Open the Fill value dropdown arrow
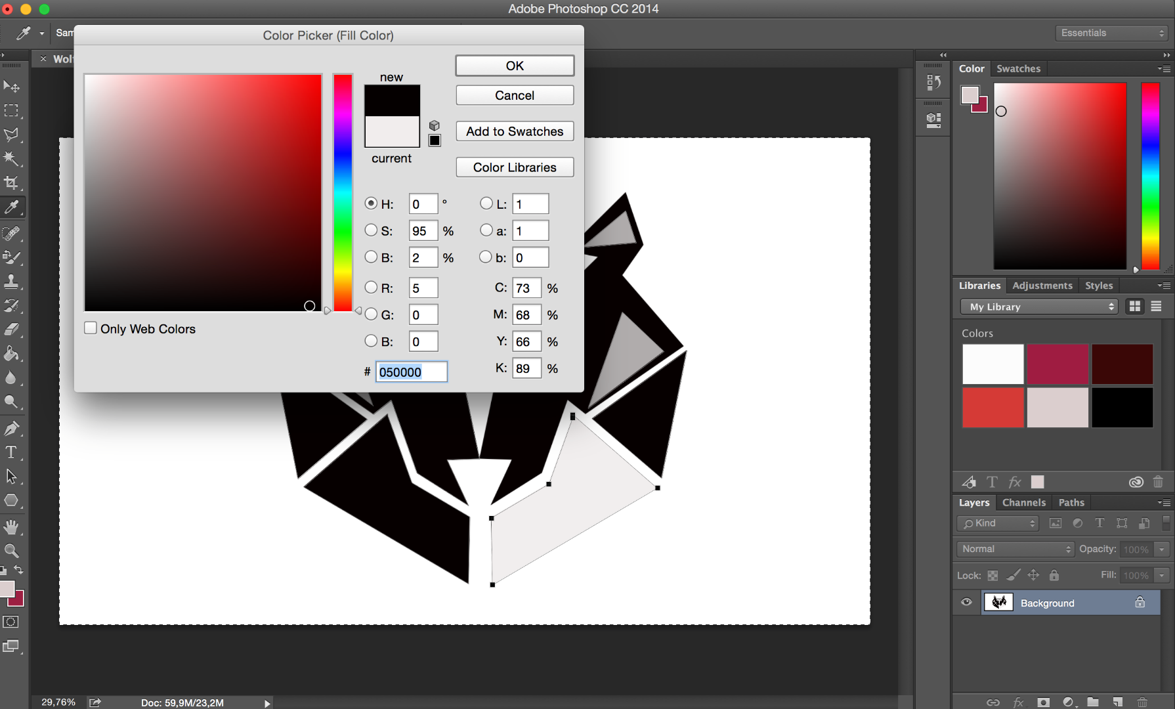This screenshot has height=709, width=1175. 1162,575
